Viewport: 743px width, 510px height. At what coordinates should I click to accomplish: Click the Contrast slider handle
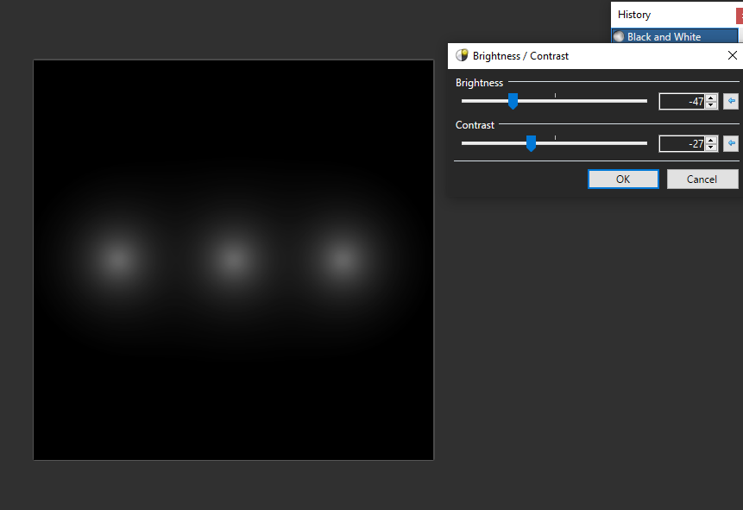point(531,143)
